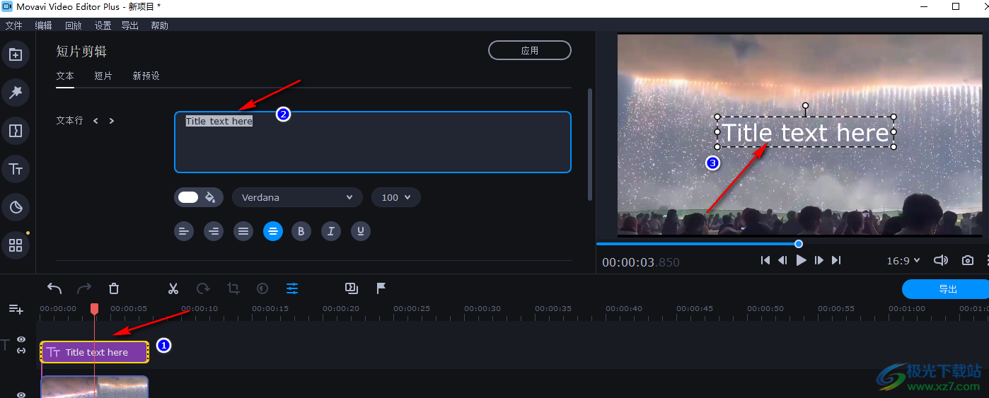
Task: Toggle the title track link icon
Action: pyautogui.click(x=21, y=351)
